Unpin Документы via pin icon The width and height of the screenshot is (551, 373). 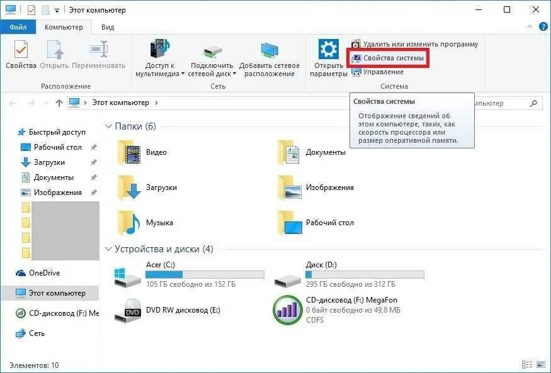pyautogui.click(x=93, y=177)
